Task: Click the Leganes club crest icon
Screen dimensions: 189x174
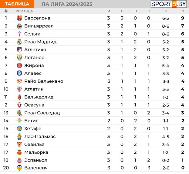Action: pos(19,58)
